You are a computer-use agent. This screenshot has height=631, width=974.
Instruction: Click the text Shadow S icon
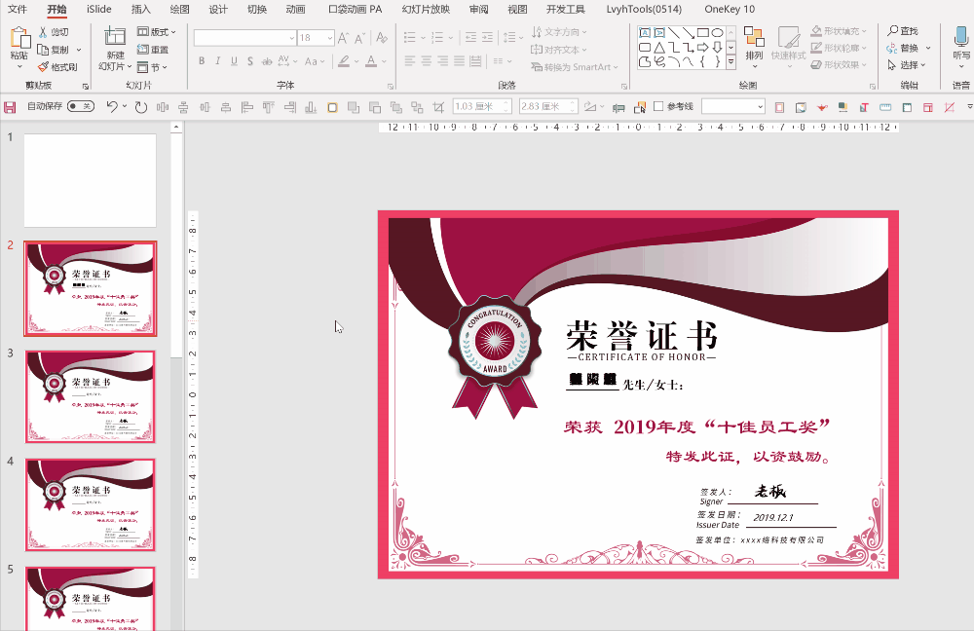point(249,61)
